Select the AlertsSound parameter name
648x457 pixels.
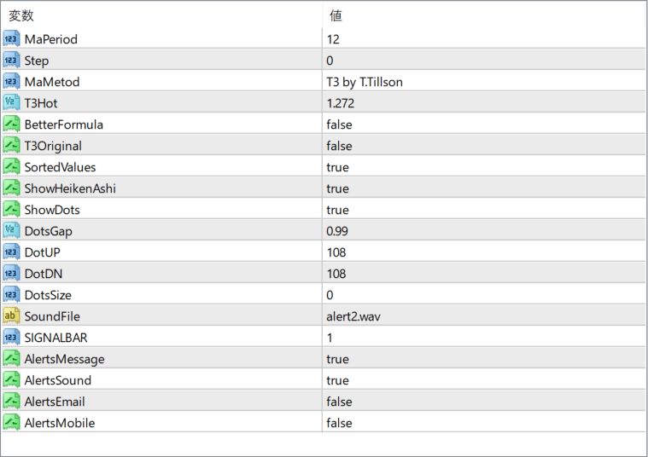coord(57,380)
